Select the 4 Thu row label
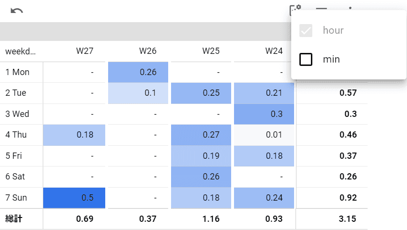Image resolution: width=407 pixels, height=230 pixels. [16, 135]
